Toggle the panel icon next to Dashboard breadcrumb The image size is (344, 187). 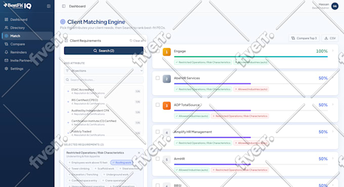click(64, 6)
